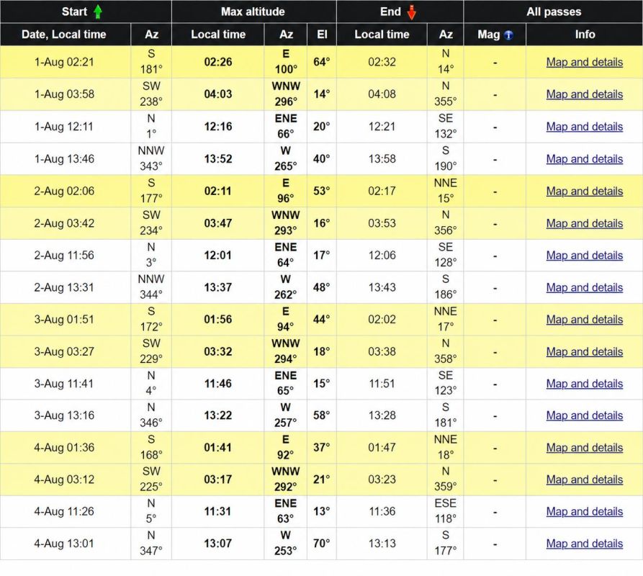Click the 'Info' column header
This screenshot has height=576, width=643.
585,35
